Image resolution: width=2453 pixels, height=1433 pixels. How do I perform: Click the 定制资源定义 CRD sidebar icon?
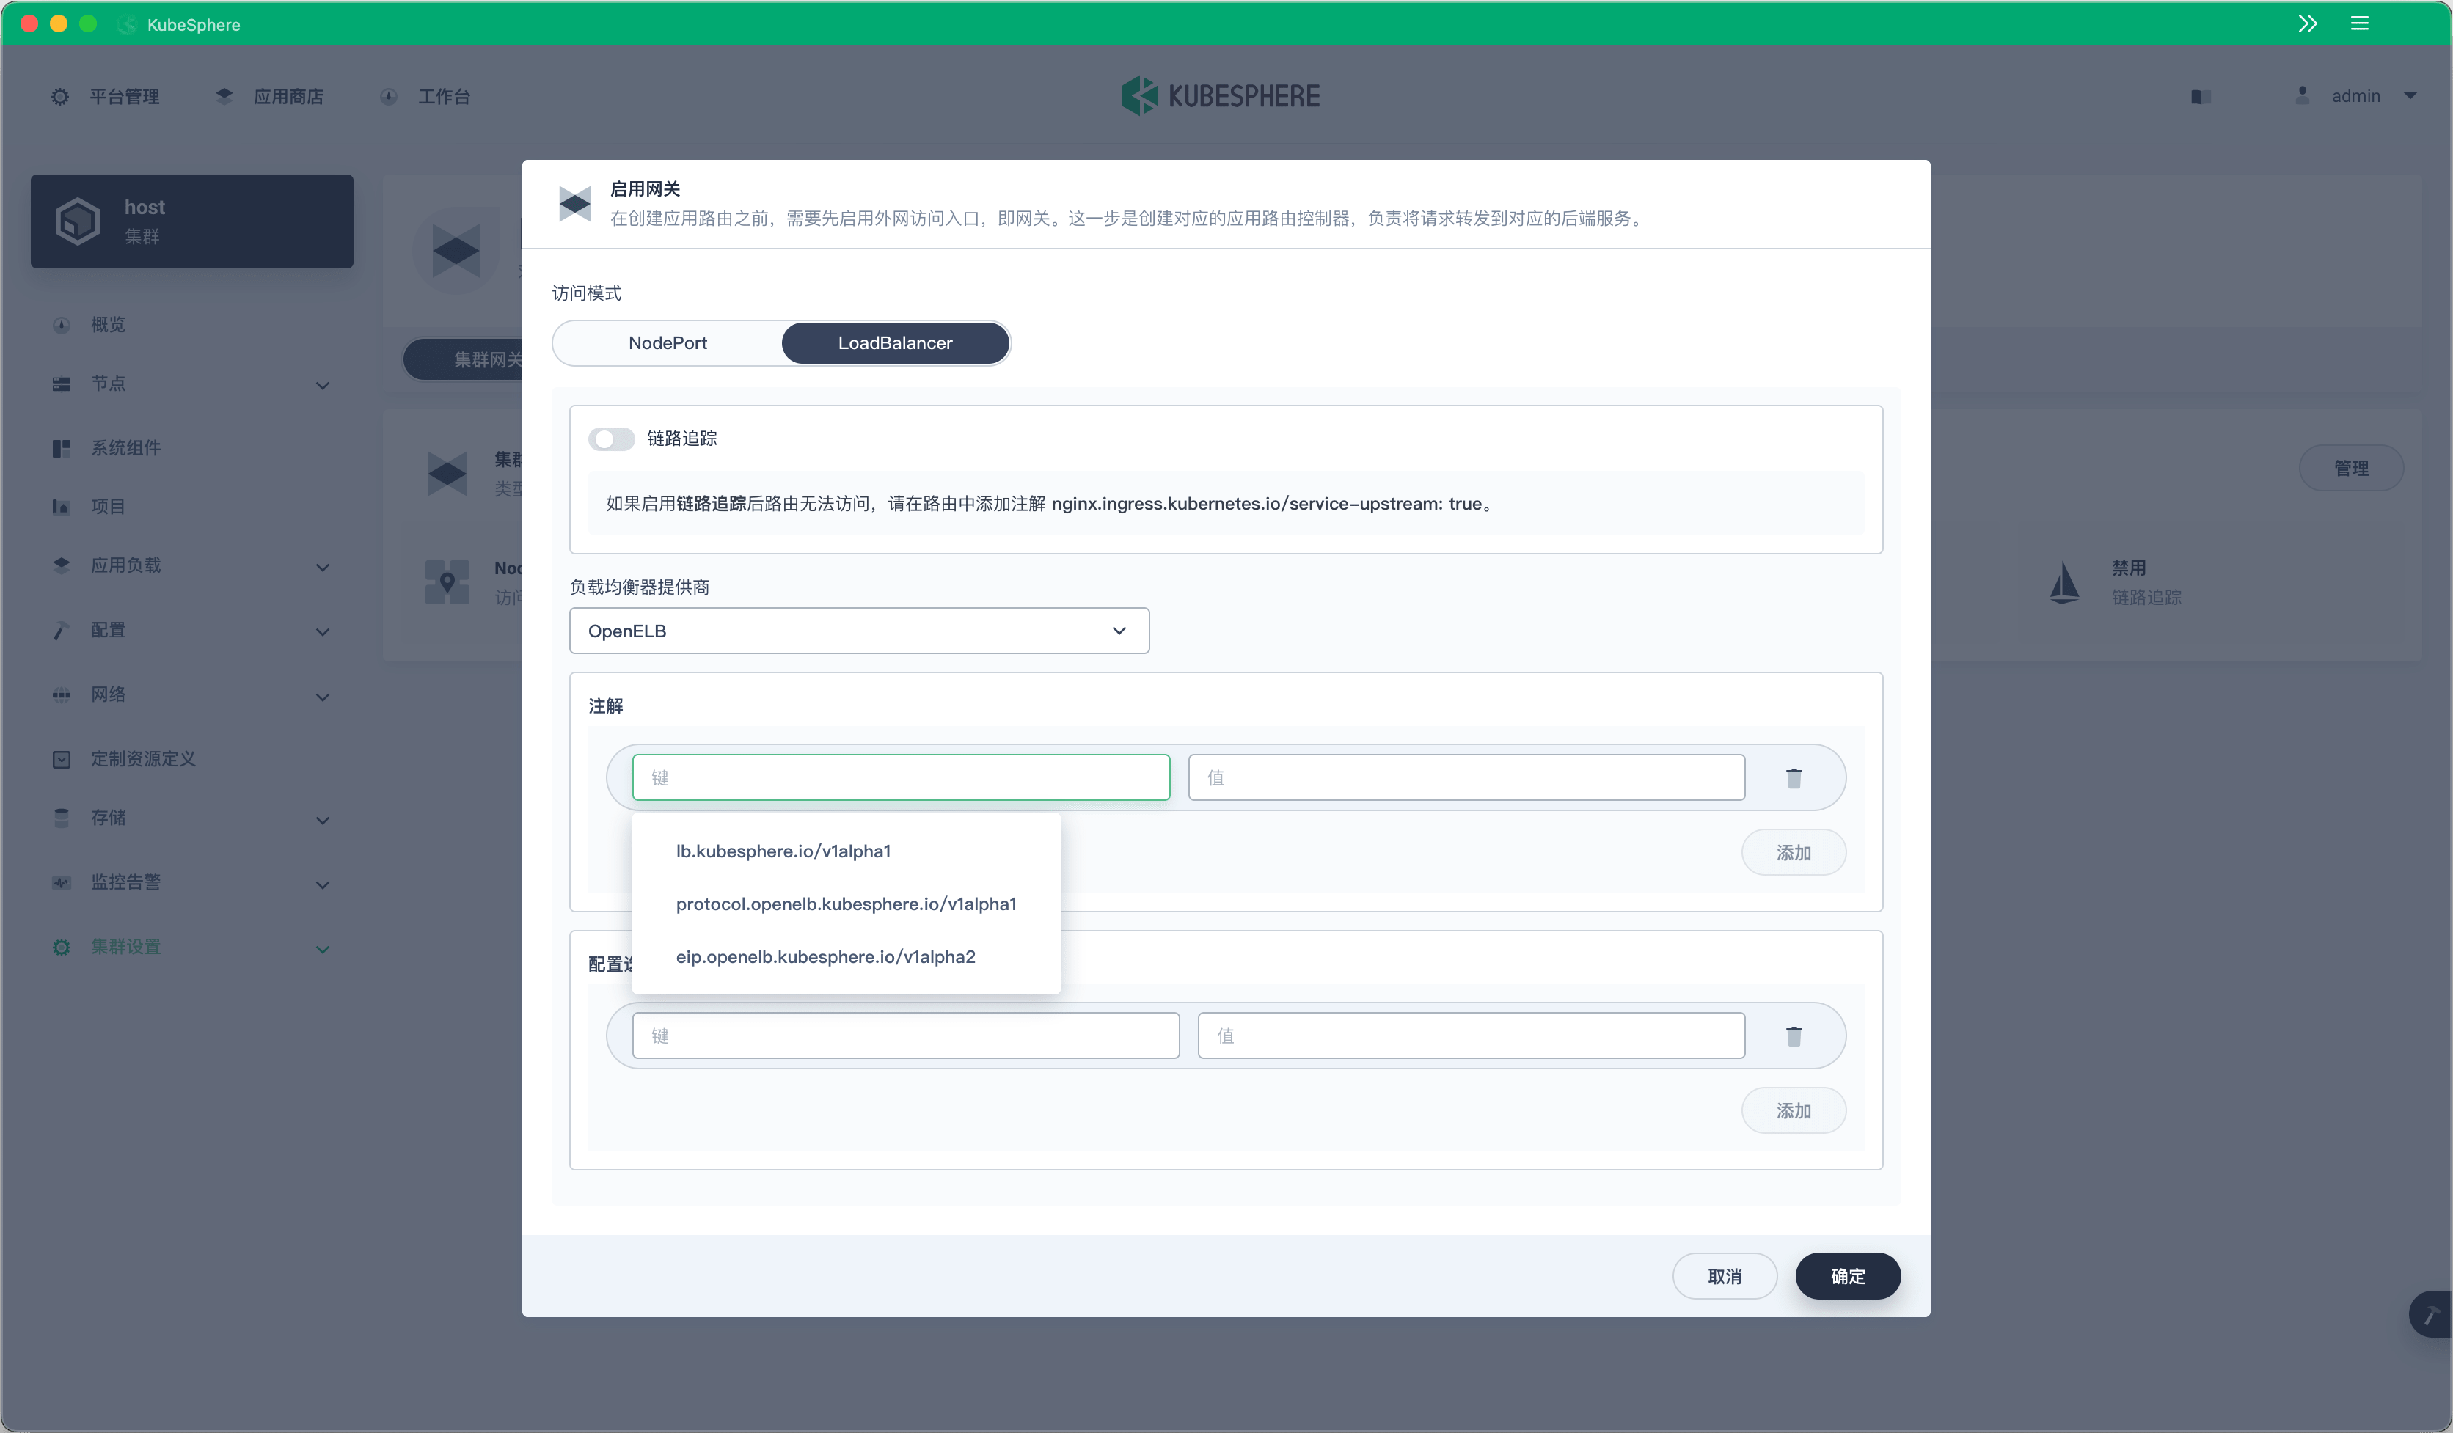click(62, 759)
